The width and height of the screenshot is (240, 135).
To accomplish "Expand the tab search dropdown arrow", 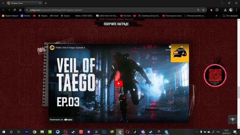I will [3, 3].
